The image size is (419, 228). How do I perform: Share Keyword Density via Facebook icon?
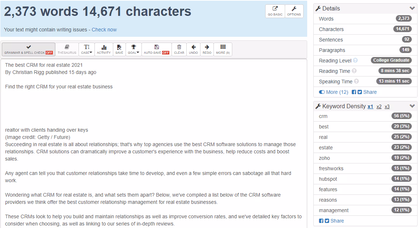(321, 221)
